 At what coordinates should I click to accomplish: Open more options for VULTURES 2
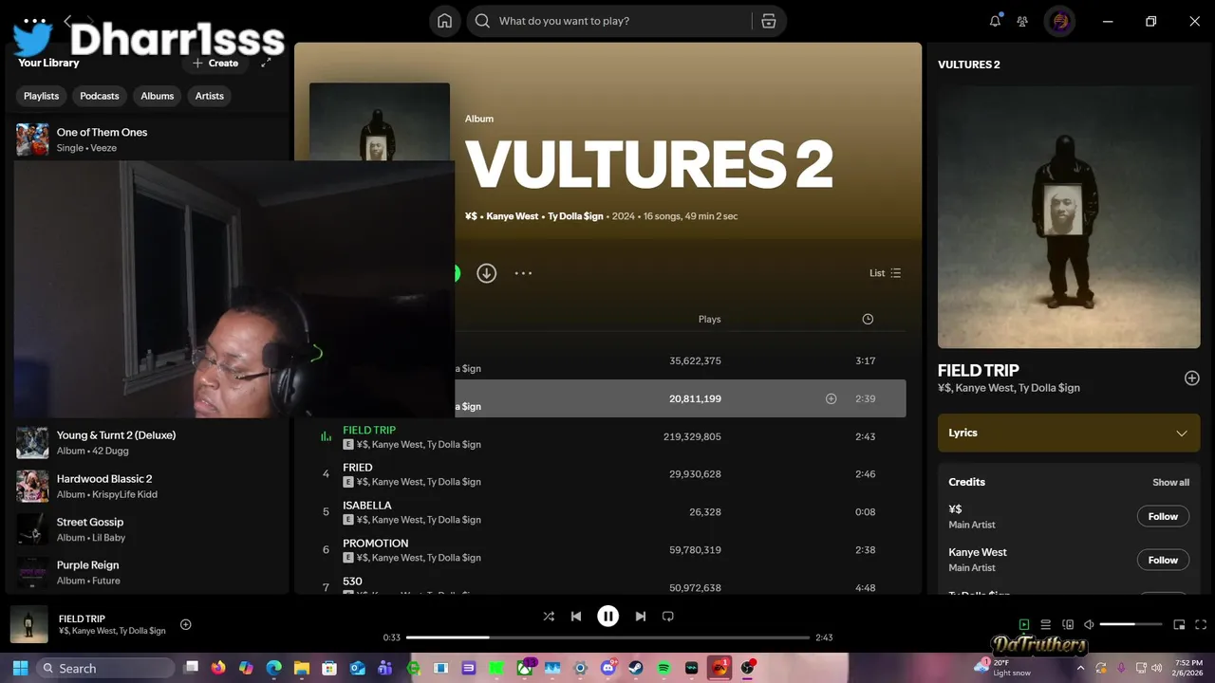click(523, 273)
